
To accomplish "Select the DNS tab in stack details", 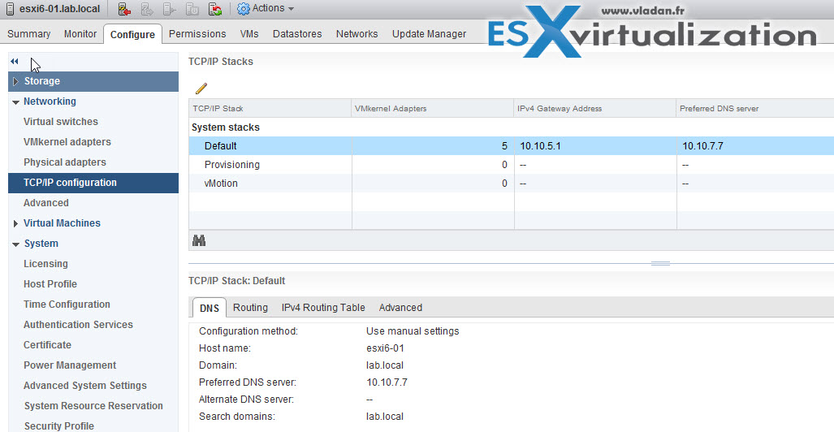I will (x=210, y=308).
